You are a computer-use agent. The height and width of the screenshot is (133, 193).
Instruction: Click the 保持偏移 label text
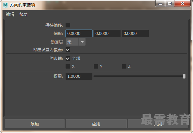click(54, 25)
